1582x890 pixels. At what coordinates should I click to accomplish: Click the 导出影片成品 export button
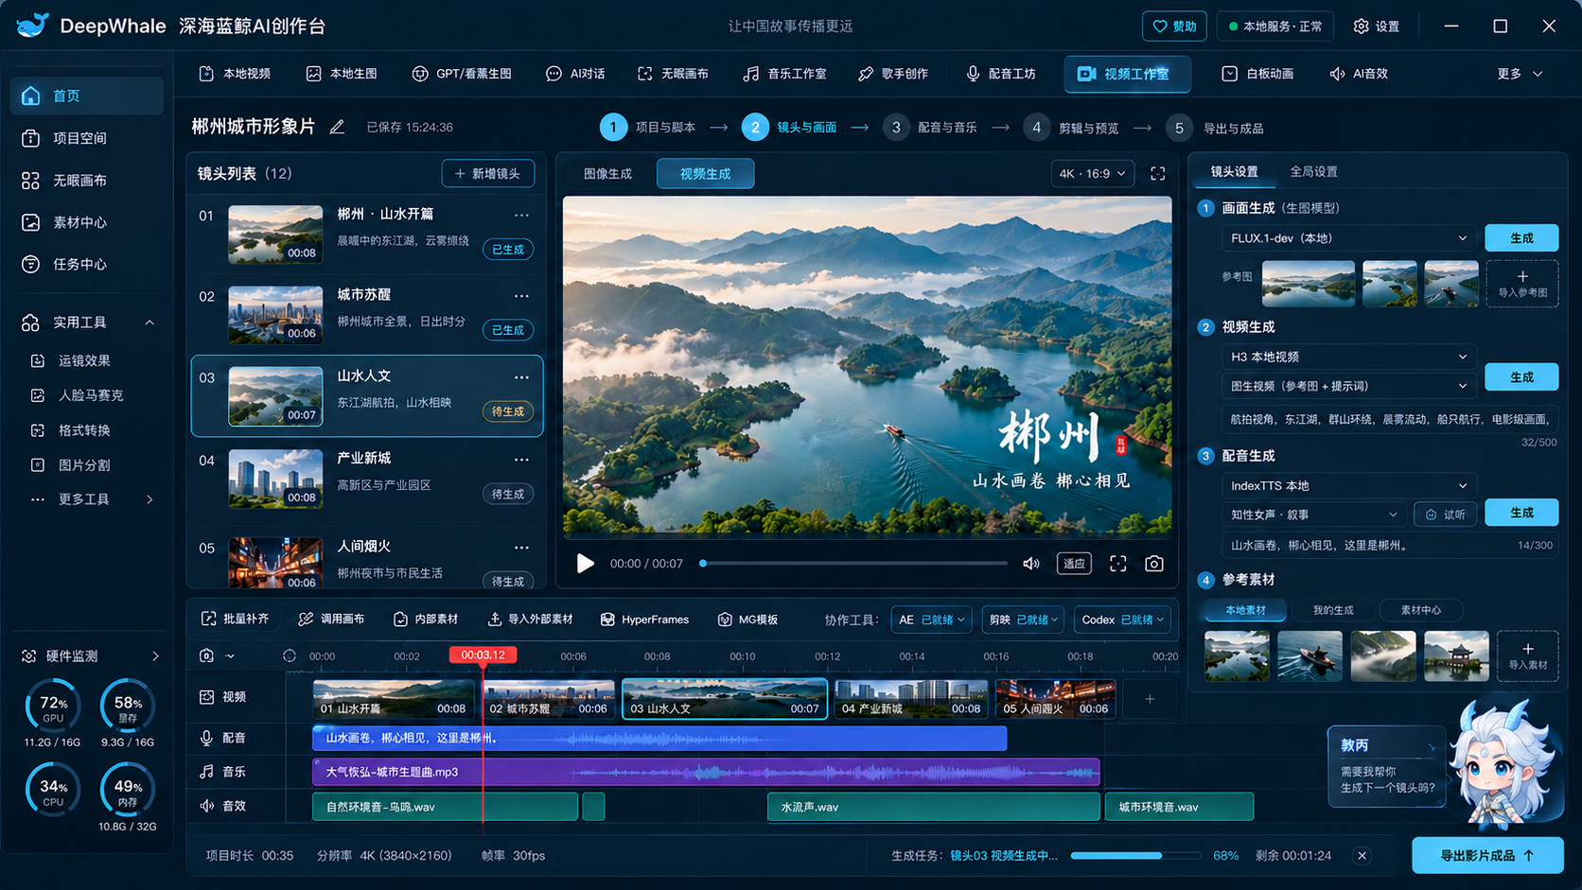click(x=1487, y=856)
